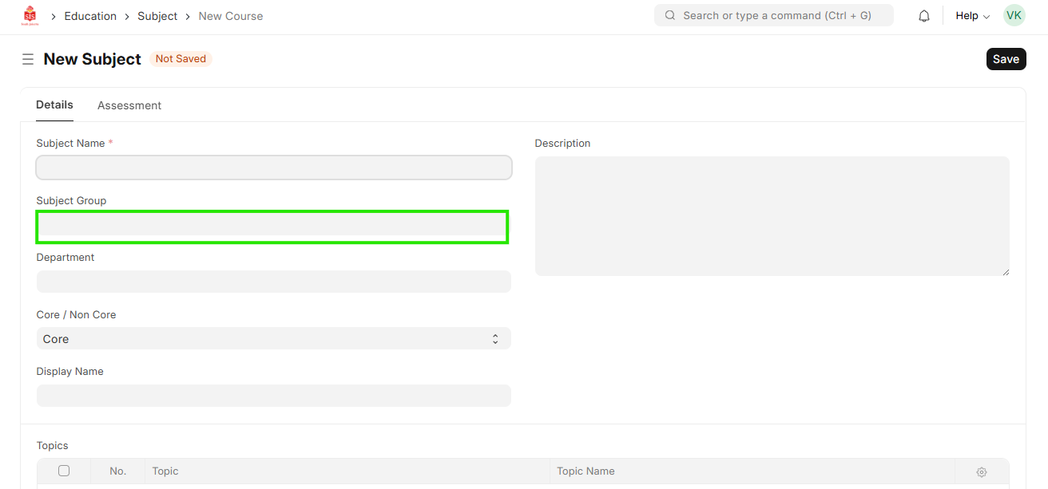The height and width of the screenshot is (489, 1048).
Task: Click into the Subject Name field
Action: click(273, 168)
